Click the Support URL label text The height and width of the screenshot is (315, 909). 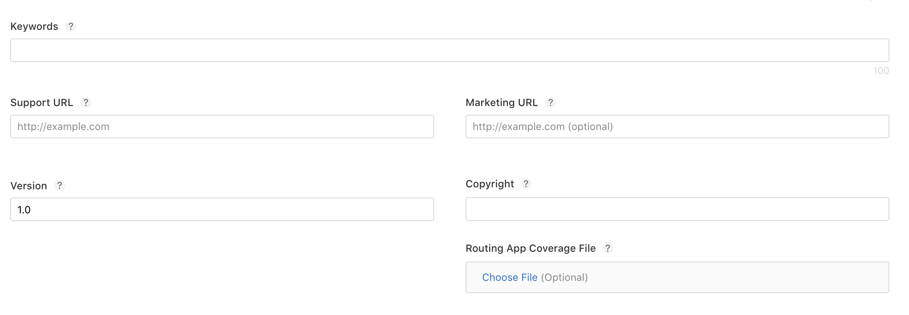(42, 103)
